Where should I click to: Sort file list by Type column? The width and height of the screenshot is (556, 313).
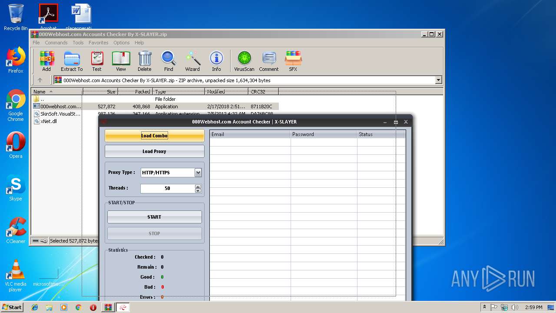179,92
